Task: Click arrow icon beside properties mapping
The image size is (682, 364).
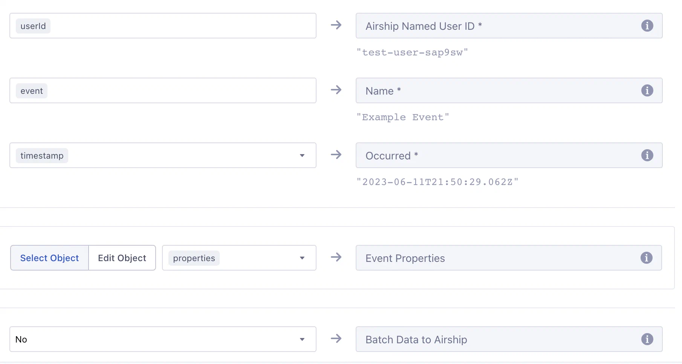Action: point(336,257)
